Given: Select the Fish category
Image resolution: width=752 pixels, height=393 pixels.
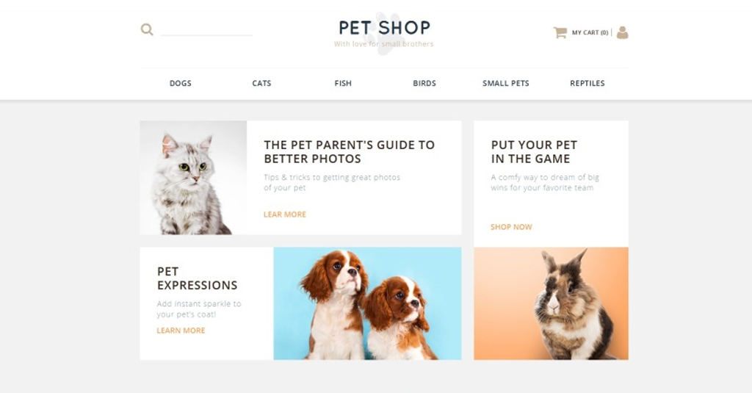Looking at the screenshot, I should point(343,83).
